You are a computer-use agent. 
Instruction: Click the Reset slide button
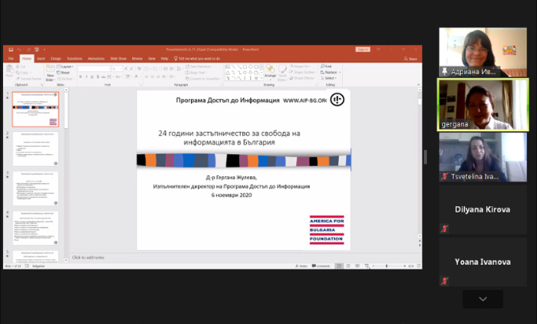[66, 72]
